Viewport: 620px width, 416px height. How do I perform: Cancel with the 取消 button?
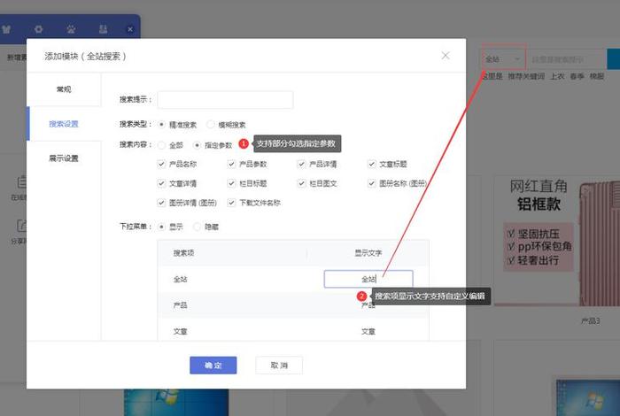pyautogui.click(x=279, y=365)
